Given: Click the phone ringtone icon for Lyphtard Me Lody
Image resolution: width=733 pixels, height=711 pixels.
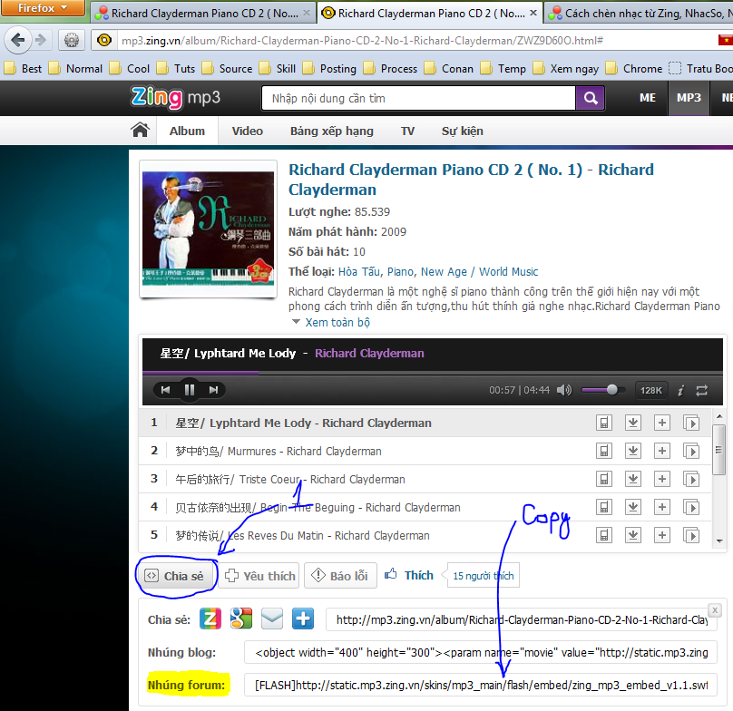Looking at the screenshot, I should pyautogui.click(x=604, y=423).
